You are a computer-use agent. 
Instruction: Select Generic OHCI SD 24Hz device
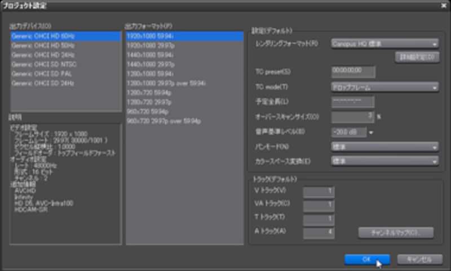(66, 83)
